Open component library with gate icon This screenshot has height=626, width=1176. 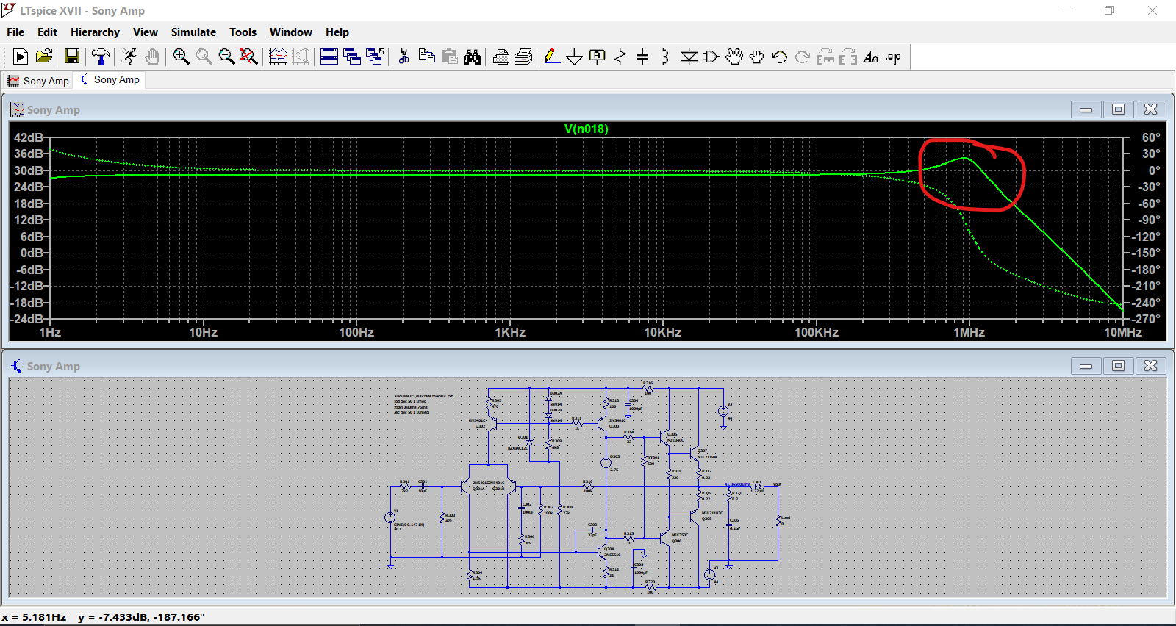(x=711, y=57)
